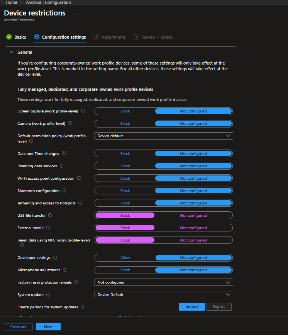
Task: Open the ellipsis menu beside Device restrictions
Action: (x=75, y=13)
